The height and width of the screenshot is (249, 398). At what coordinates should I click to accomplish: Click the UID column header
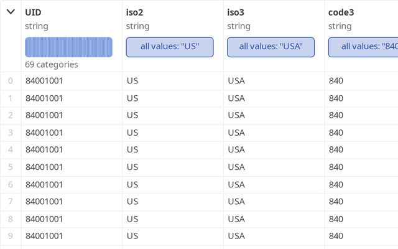[x=33, y=12]
